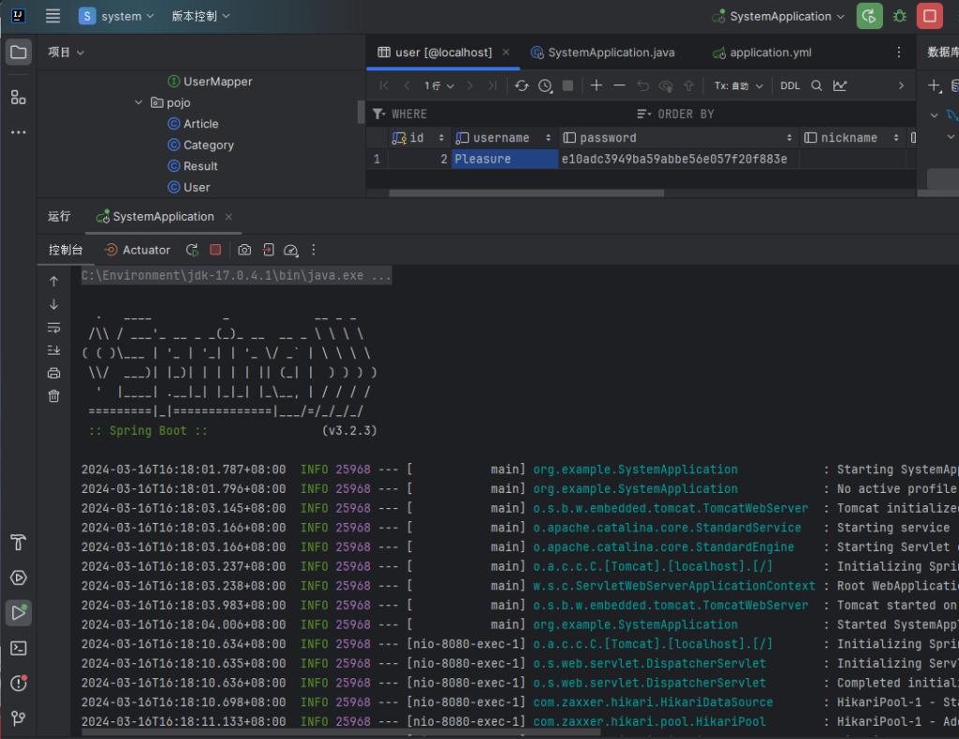
Task: Click the red stop button in top toolbar
Action: (x=929, y=16)
